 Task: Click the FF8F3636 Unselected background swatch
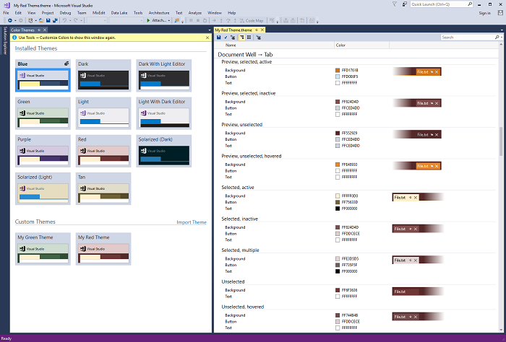pos(338,290)
